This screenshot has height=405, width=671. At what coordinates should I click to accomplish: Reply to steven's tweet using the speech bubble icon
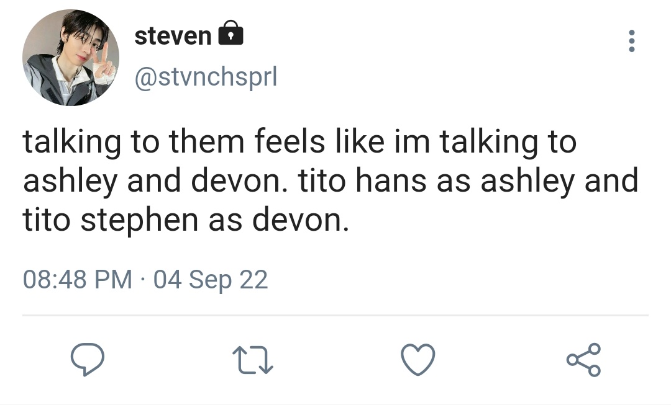point(88,359)
